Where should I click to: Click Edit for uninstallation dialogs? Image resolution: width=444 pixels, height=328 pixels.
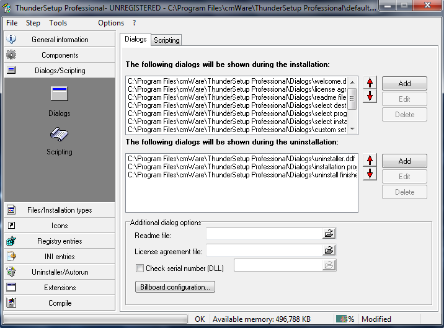click(x=404, y=177)
